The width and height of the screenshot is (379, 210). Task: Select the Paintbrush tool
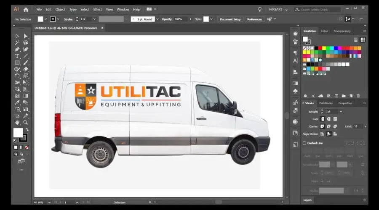coord(26,63)
